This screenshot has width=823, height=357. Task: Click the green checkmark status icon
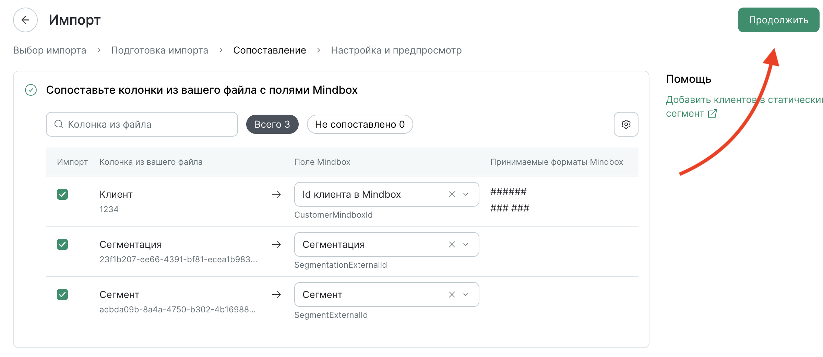pos(31,90)
